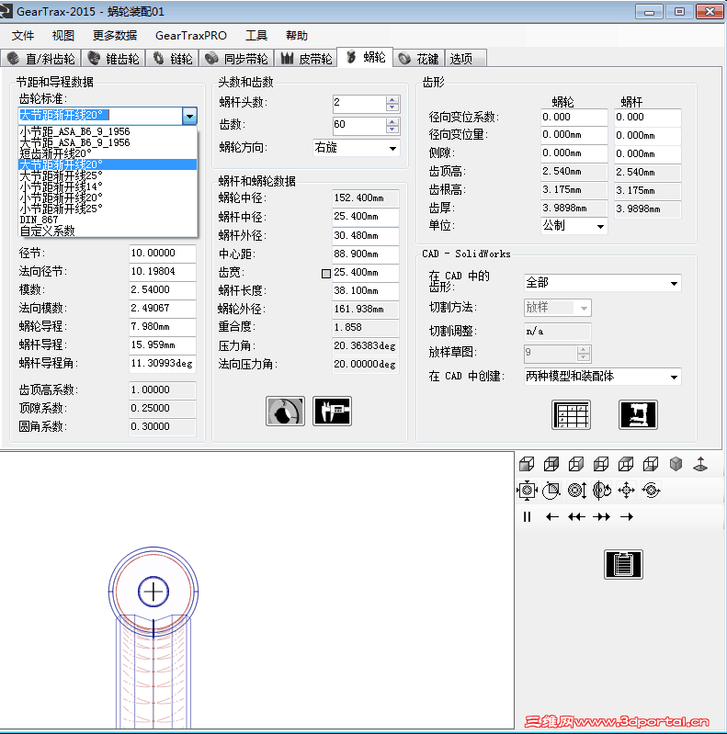This screenshot has height=734, width=727.
Task: Open the 工具 menu
Action: pyautogui.click(x=256, y=36)
